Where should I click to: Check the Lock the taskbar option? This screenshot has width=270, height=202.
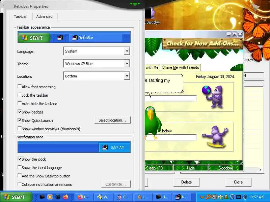pyautogui.click(x=20, y=95)
